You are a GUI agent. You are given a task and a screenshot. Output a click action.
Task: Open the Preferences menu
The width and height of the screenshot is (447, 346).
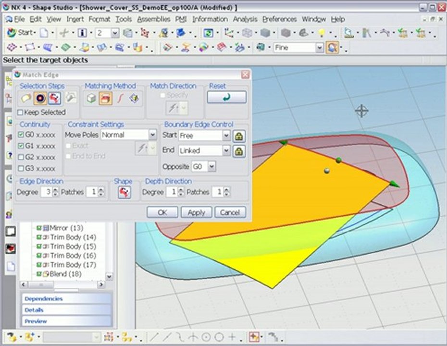[279, 19]
